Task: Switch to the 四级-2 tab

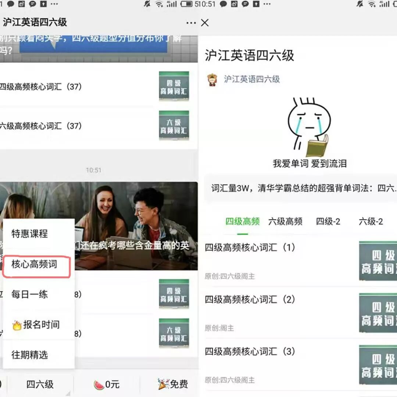Action: (x=328, y=222)
